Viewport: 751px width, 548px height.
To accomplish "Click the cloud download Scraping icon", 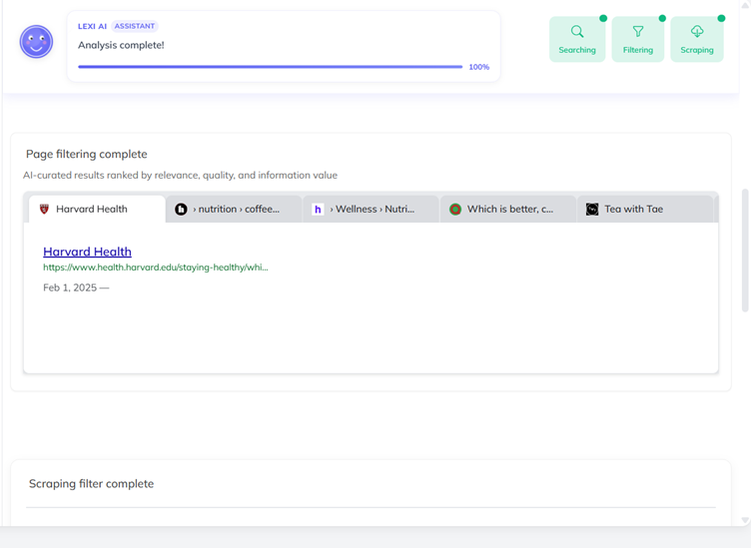I will pyautogui.click(x=697, y=32).
